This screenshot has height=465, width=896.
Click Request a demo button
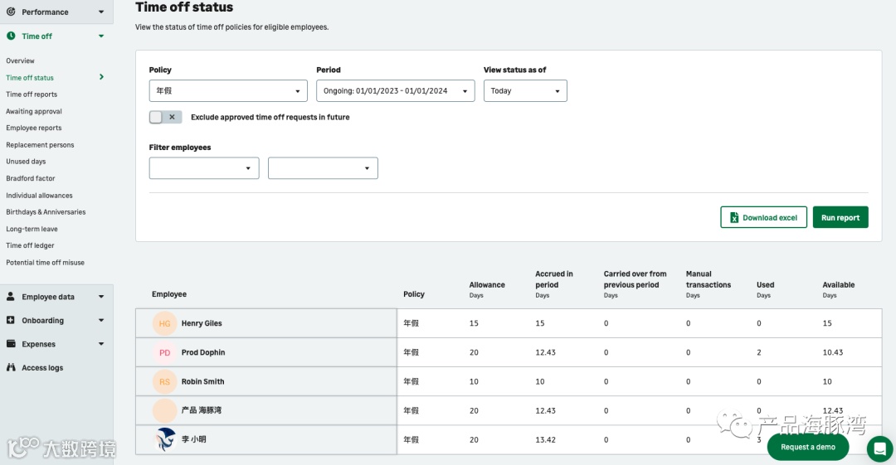[x=807, y=447]
